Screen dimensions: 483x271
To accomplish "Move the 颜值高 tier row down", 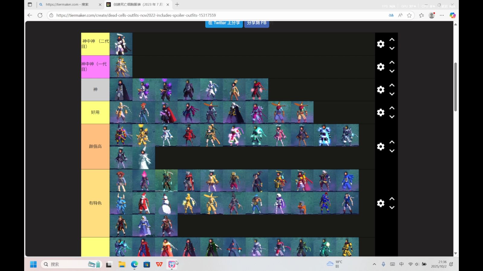I will coord(392,151).
